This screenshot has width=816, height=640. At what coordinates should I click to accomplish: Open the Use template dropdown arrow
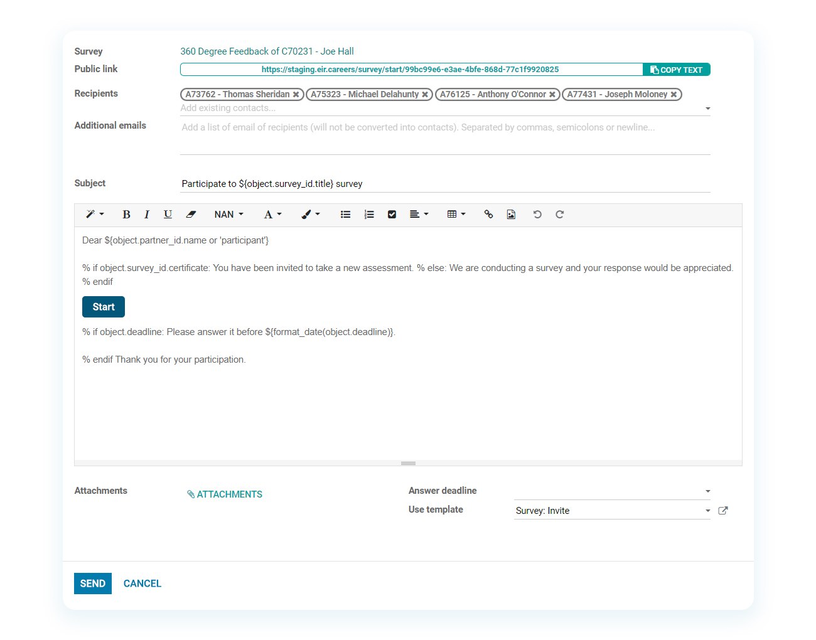708,511
